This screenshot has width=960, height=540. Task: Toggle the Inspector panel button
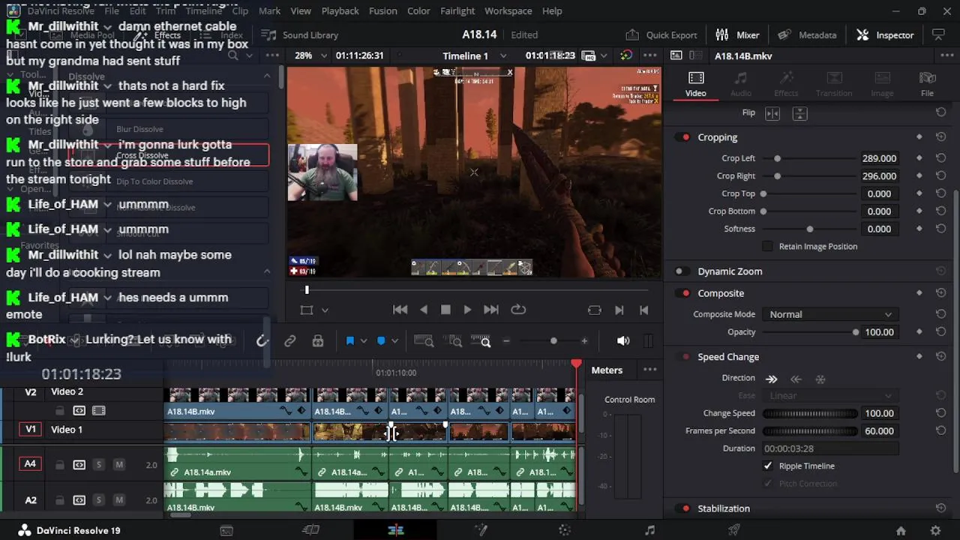coord(885,35)
